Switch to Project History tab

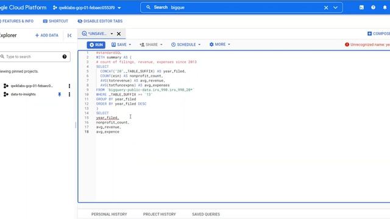(x=159, y=214)
